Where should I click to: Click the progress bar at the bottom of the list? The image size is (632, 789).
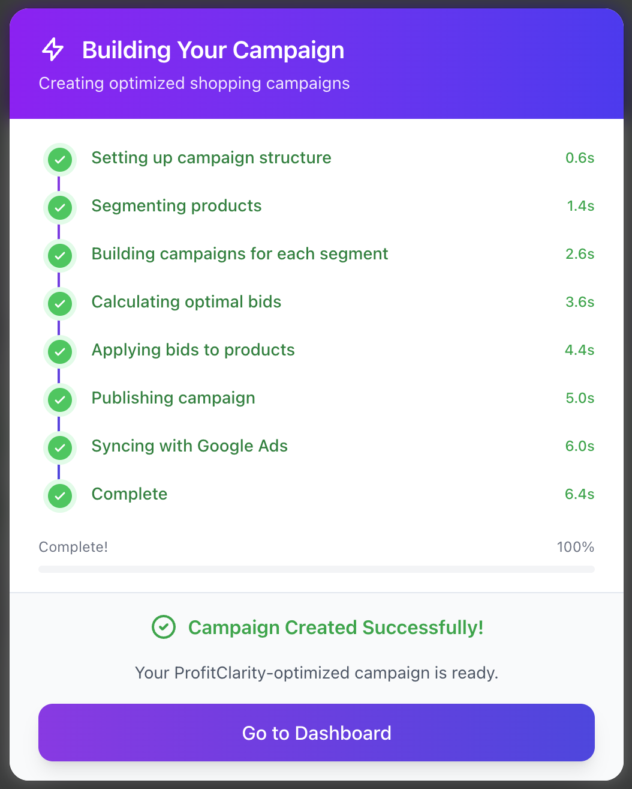(x=316, y=569)
